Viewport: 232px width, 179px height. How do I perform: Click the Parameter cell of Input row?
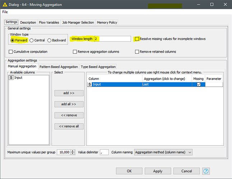[x=214, y=84]
